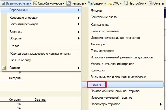Open Закрытия периодов submenu

click(x=41, y=24)
